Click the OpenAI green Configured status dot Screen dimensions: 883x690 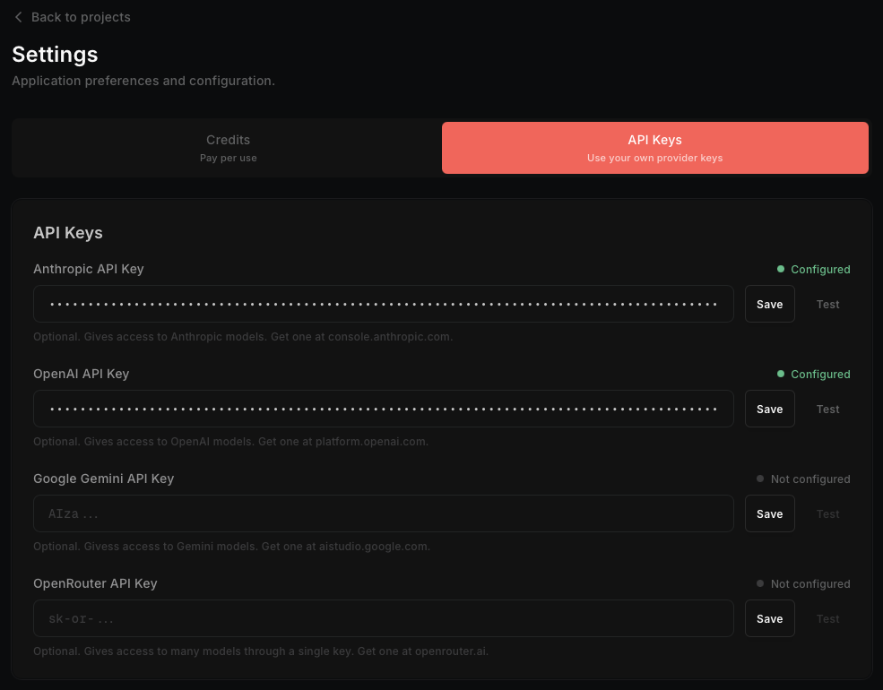pos(781,374)
